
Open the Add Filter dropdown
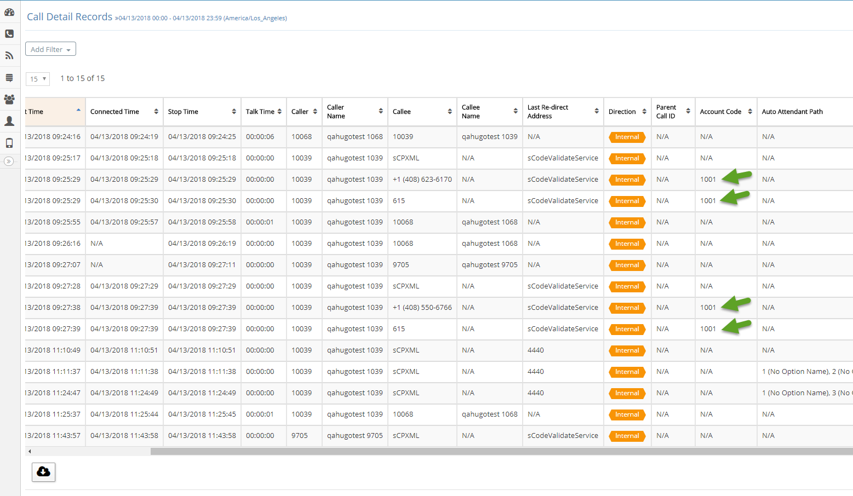[x=50, y=49]
